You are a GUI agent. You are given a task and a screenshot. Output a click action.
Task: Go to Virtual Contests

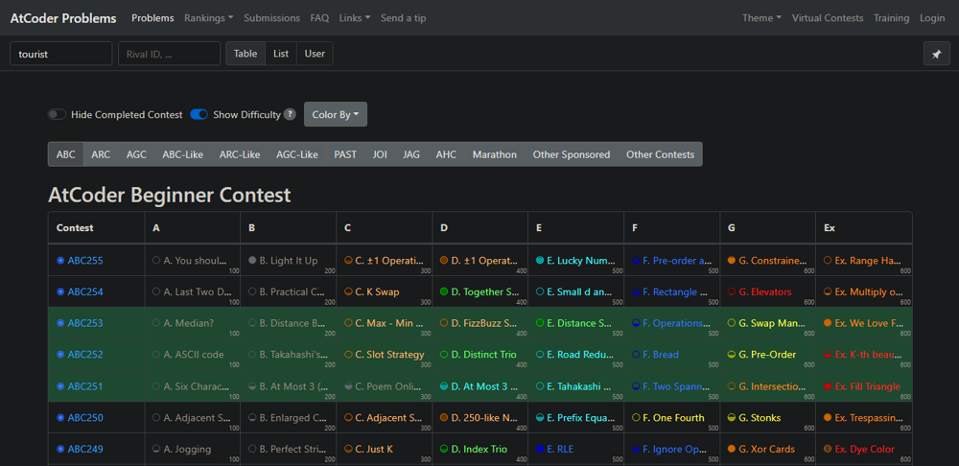[828, 17]
